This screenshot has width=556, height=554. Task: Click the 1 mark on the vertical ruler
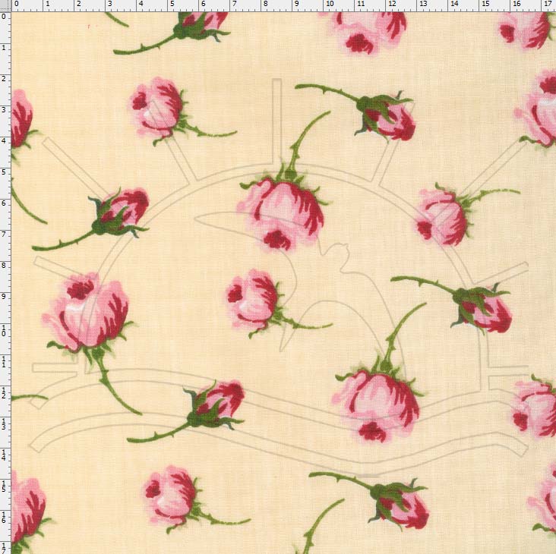coord(4,48)
